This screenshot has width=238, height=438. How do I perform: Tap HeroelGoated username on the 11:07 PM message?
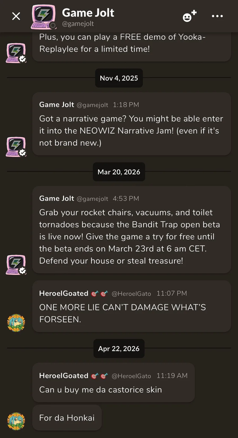point(64,293)
